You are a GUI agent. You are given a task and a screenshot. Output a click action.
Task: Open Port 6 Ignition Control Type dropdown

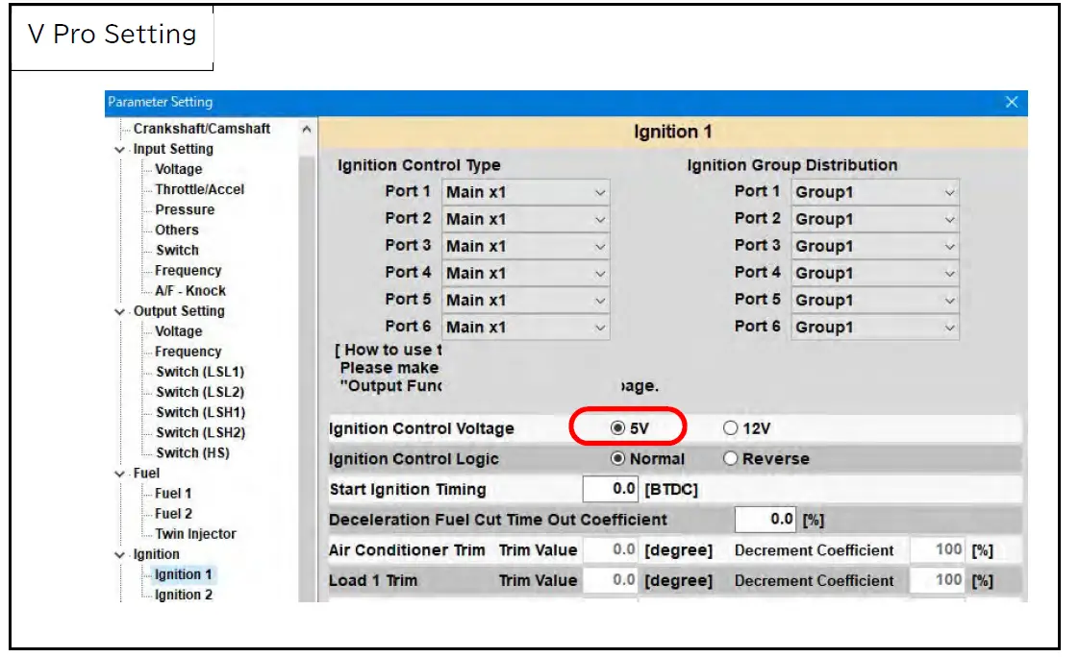pos(526,328)
